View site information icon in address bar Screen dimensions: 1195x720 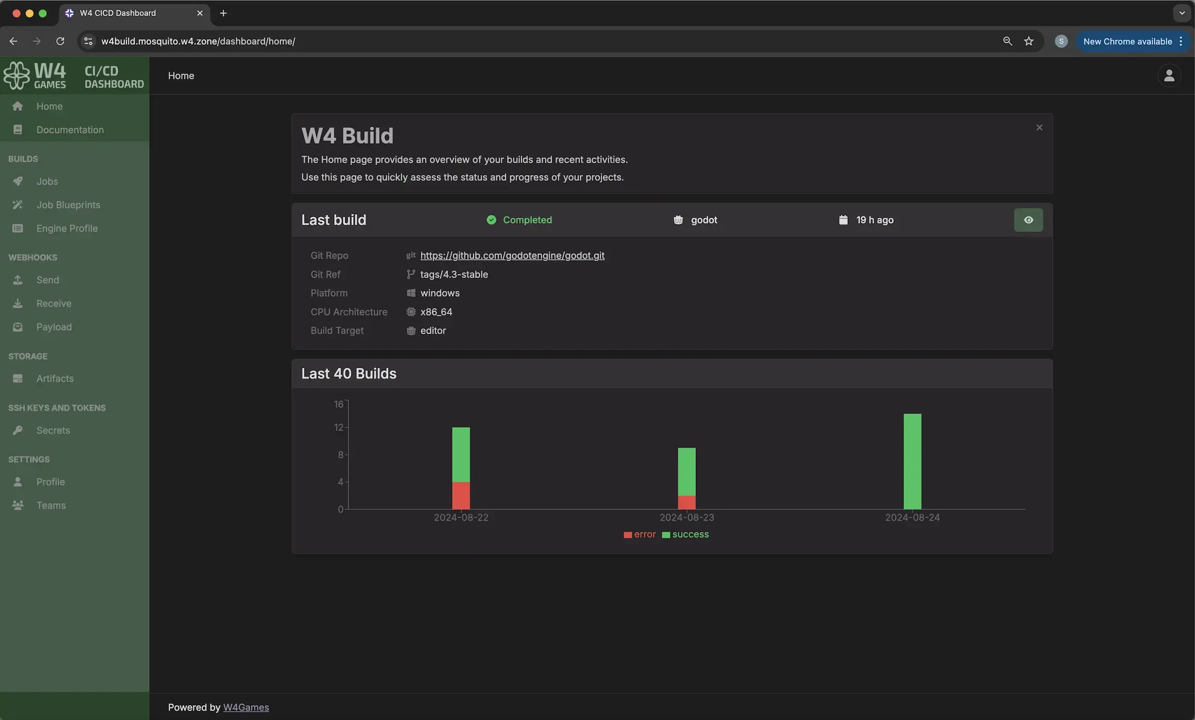pyautogui.click(x=88, y=41)
